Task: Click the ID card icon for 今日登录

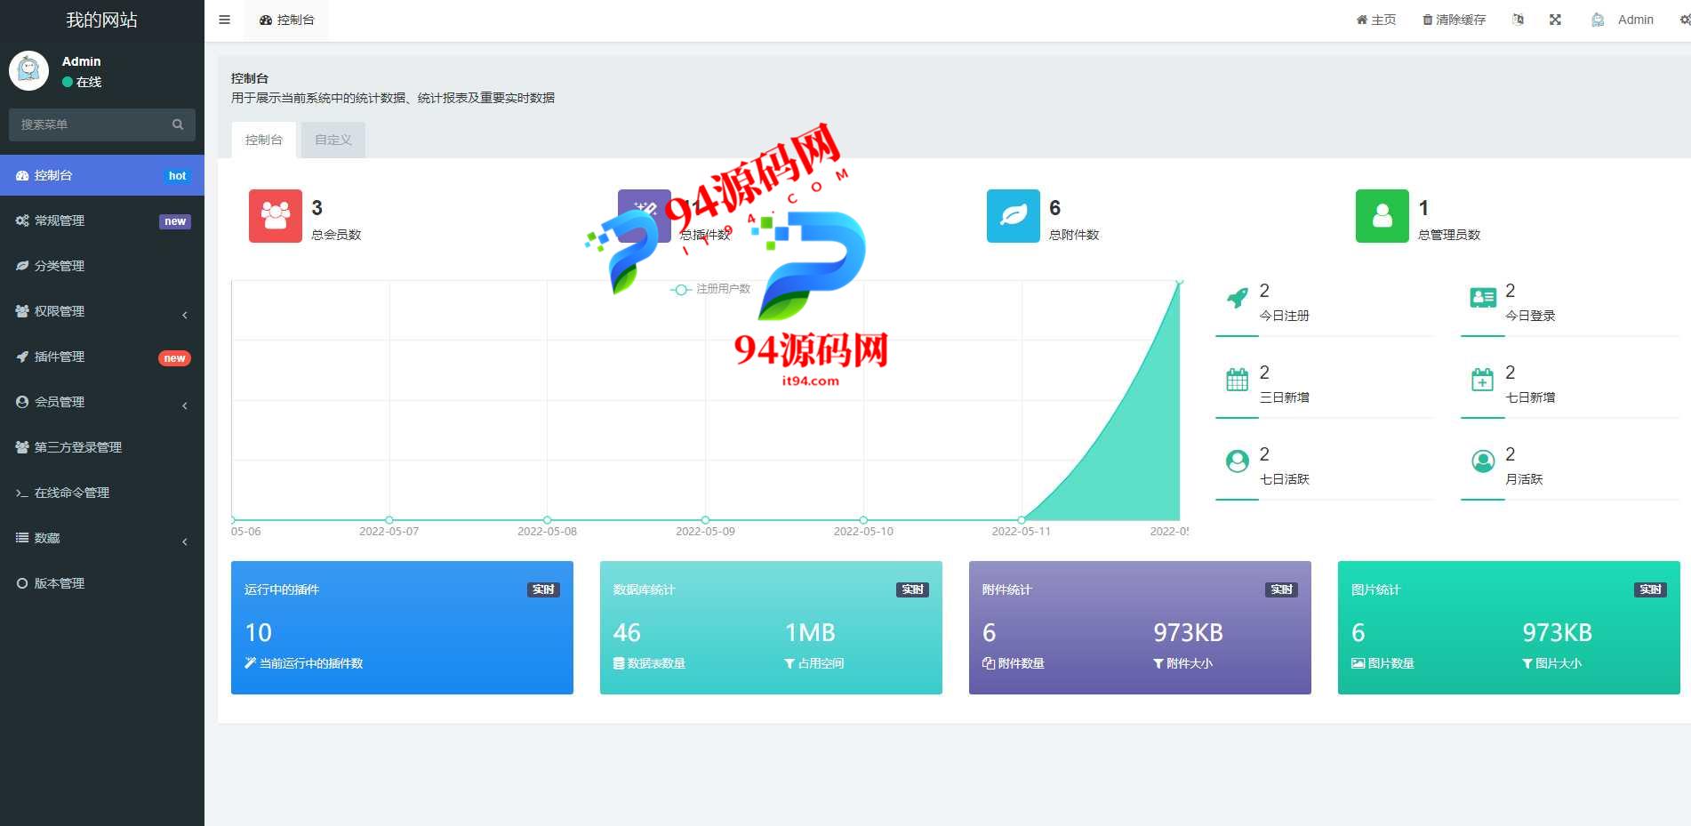Action: 1483,299
